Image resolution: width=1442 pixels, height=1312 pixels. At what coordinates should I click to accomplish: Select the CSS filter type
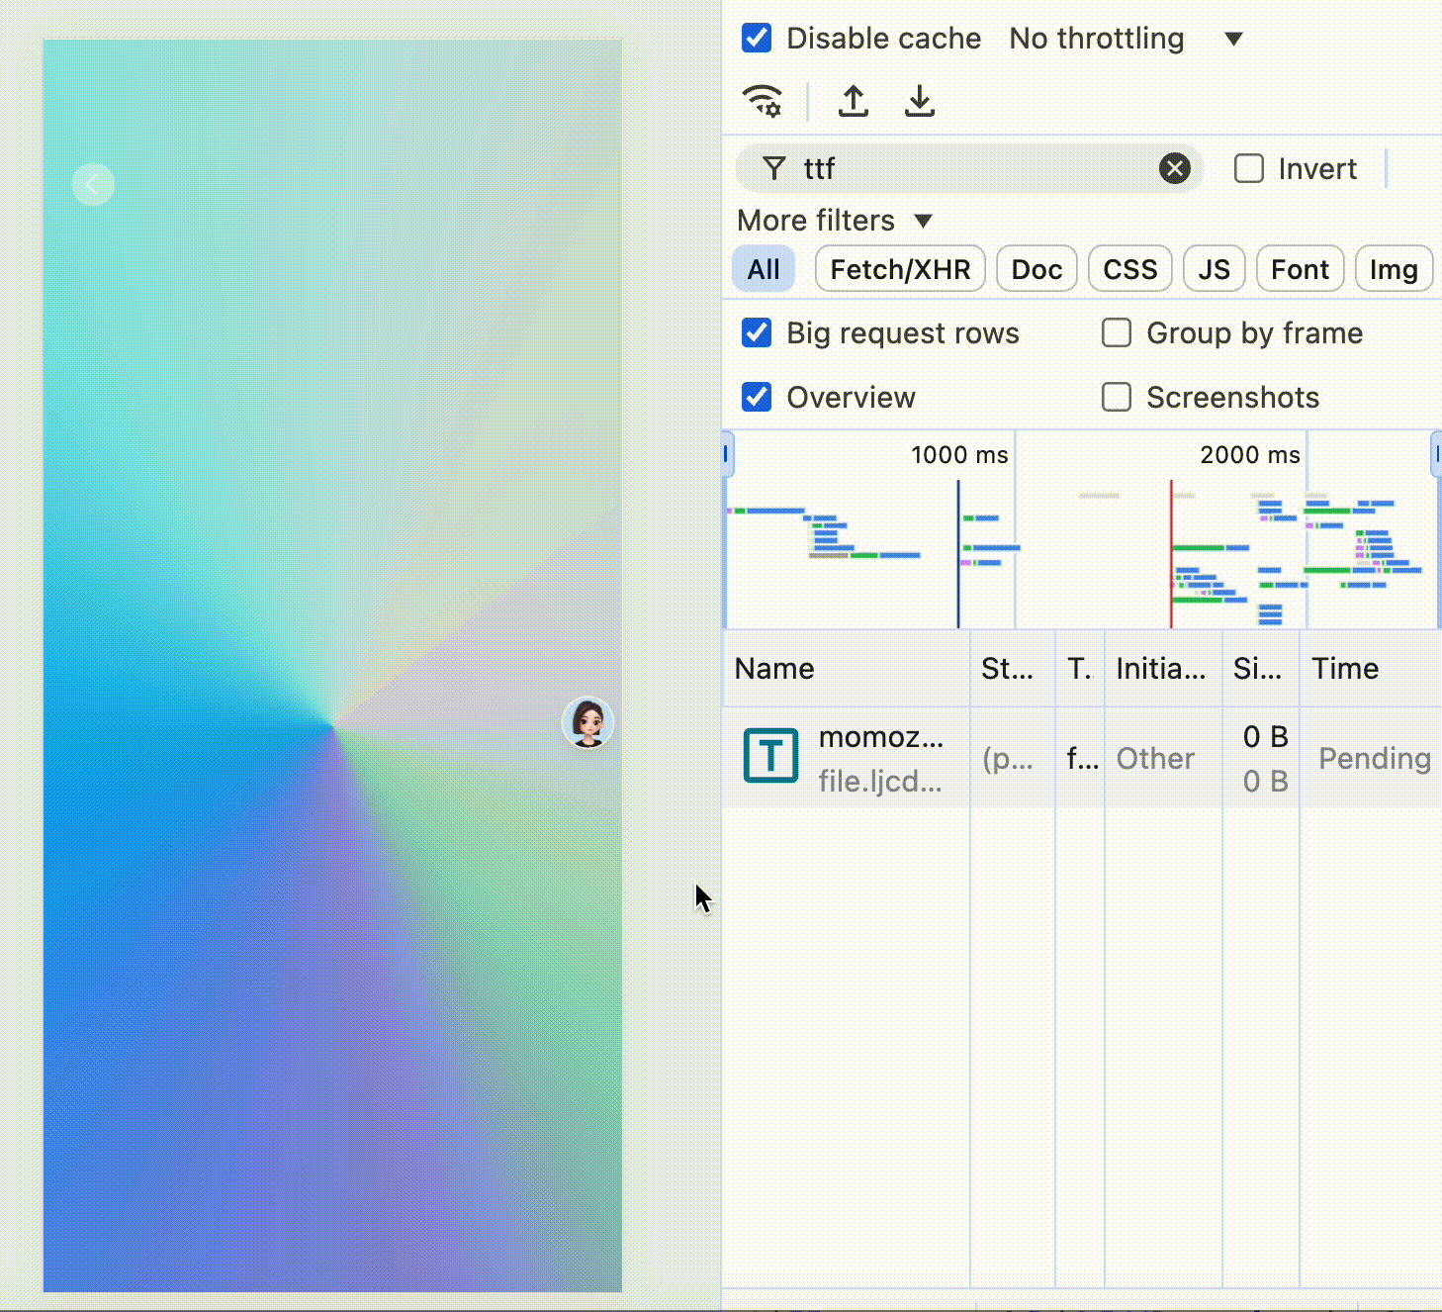[x=1130, y=269]
